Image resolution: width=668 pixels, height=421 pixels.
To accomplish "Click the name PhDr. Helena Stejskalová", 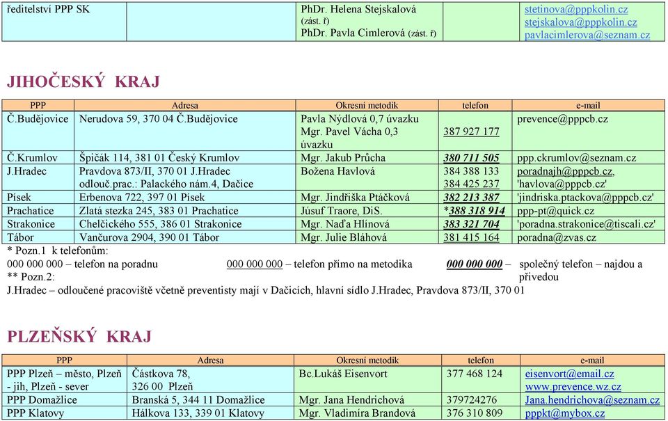I will coord(359,9).
